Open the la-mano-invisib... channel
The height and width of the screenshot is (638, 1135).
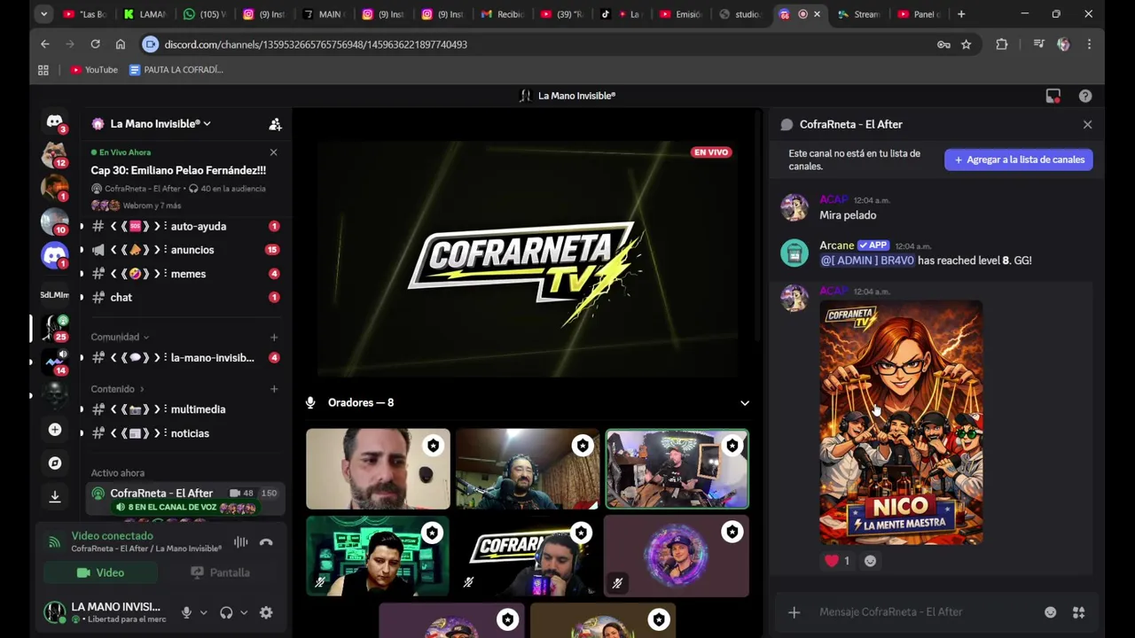[x=184, y=358]
